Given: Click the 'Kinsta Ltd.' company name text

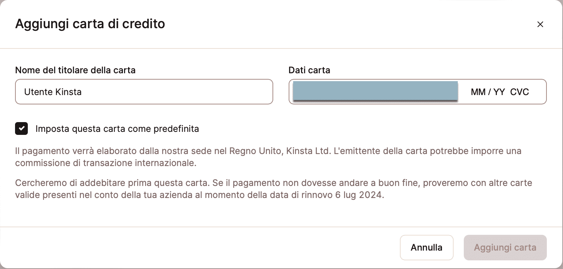Looking at the screenshot, I should [307, 151].
